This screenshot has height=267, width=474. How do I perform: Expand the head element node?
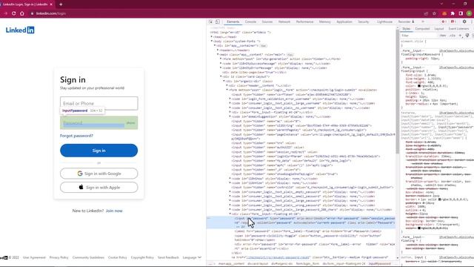(212, 36)
